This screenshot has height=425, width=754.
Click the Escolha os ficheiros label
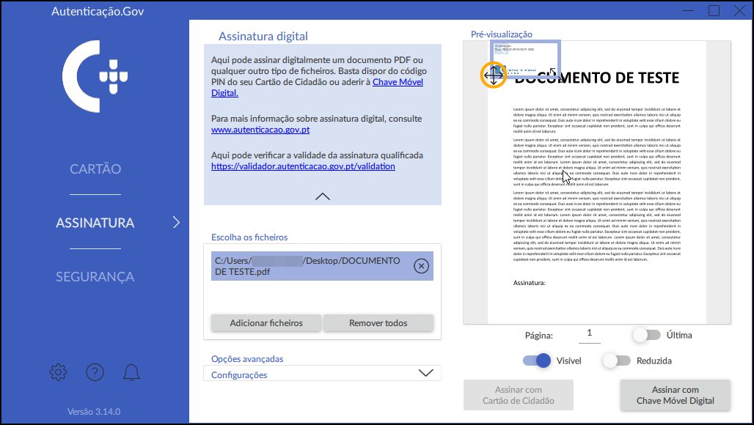[249, 237]
